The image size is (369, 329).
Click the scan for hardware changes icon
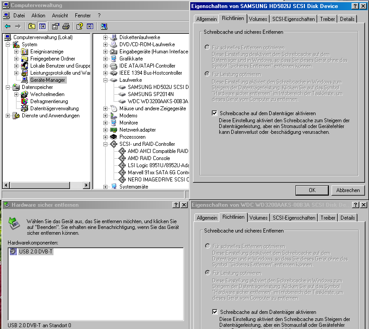104,26
